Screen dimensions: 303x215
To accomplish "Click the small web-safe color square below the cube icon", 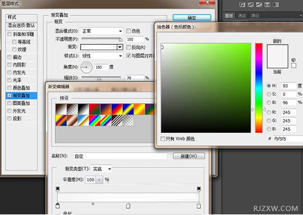I will tap(293, 66).
